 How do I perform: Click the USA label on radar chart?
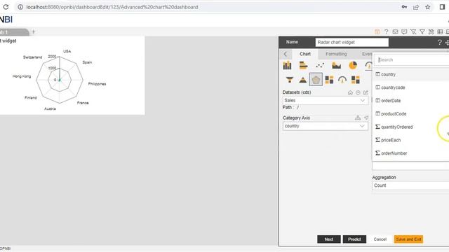[67, 51]
